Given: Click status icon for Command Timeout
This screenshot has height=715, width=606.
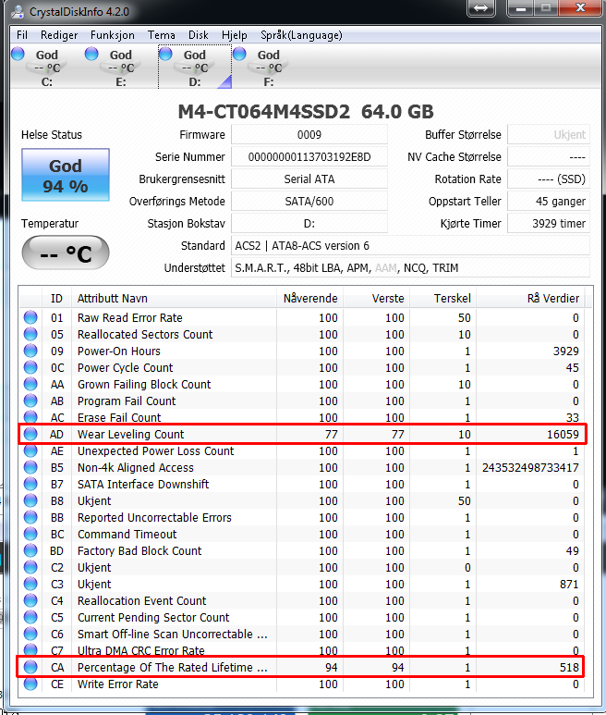Looking at the screenshot, I should (x=30, y=534).
